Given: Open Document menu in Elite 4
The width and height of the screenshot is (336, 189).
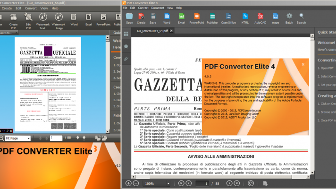Looking at the screenshot, I should [158, 8].
